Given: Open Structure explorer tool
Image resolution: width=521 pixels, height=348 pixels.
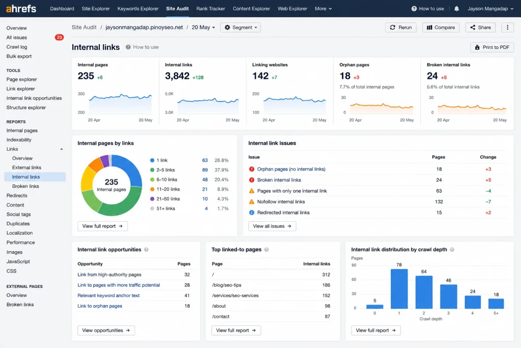Looking at the screenshot, I should [x=26, y=108].
